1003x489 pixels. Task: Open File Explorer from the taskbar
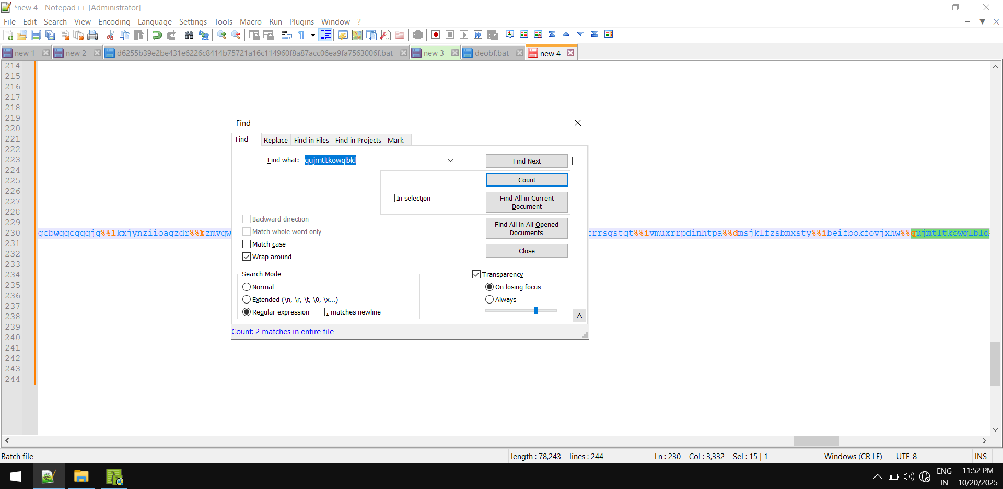81,476
